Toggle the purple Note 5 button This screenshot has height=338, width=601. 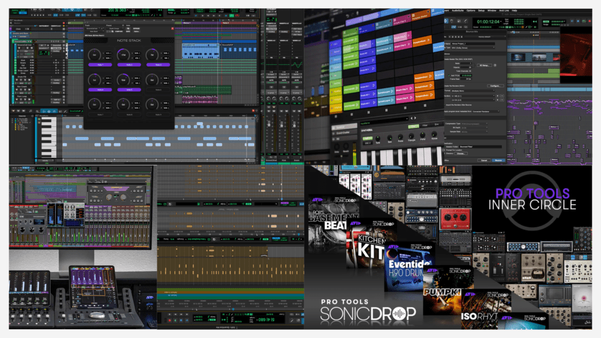(129, 90)
